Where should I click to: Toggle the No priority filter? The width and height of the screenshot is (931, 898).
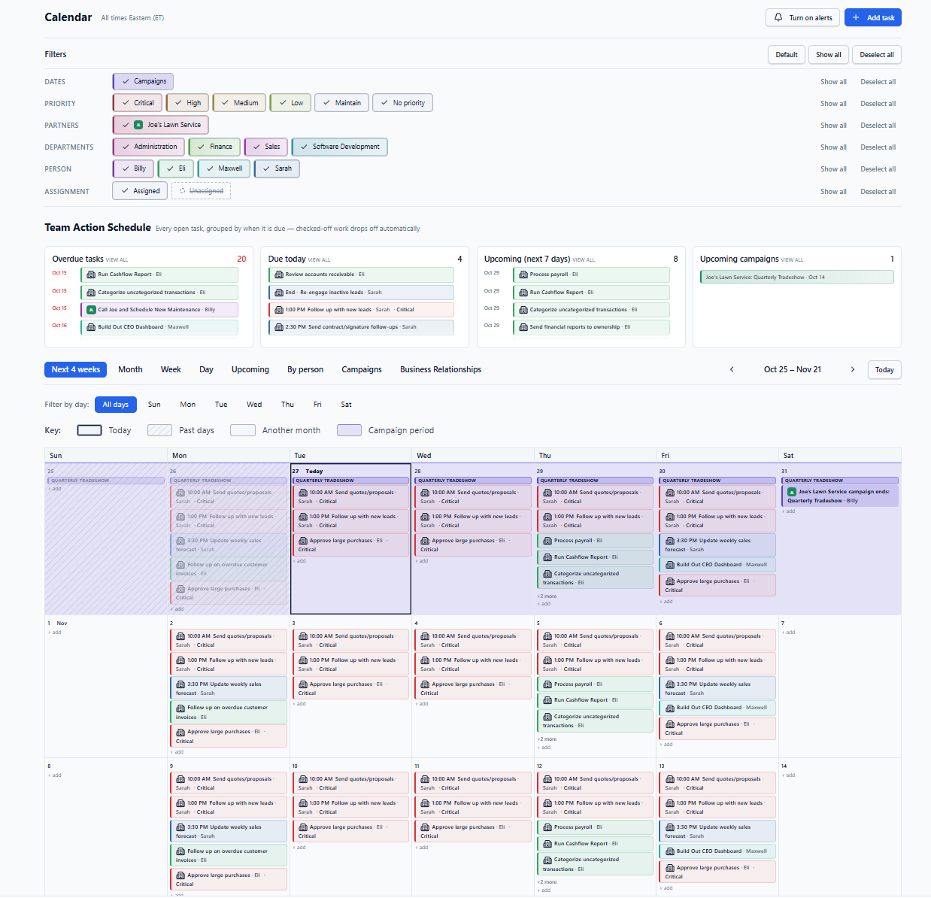coord(402,103)
